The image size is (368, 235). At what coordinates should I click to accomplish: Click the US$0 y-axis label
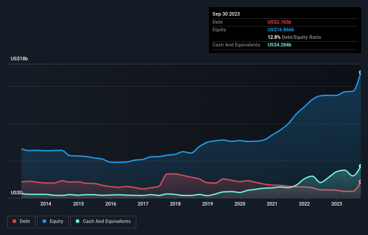(17, 193)
